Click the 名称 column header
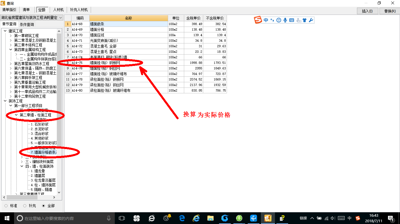400x224 pixels. point(129,18)
